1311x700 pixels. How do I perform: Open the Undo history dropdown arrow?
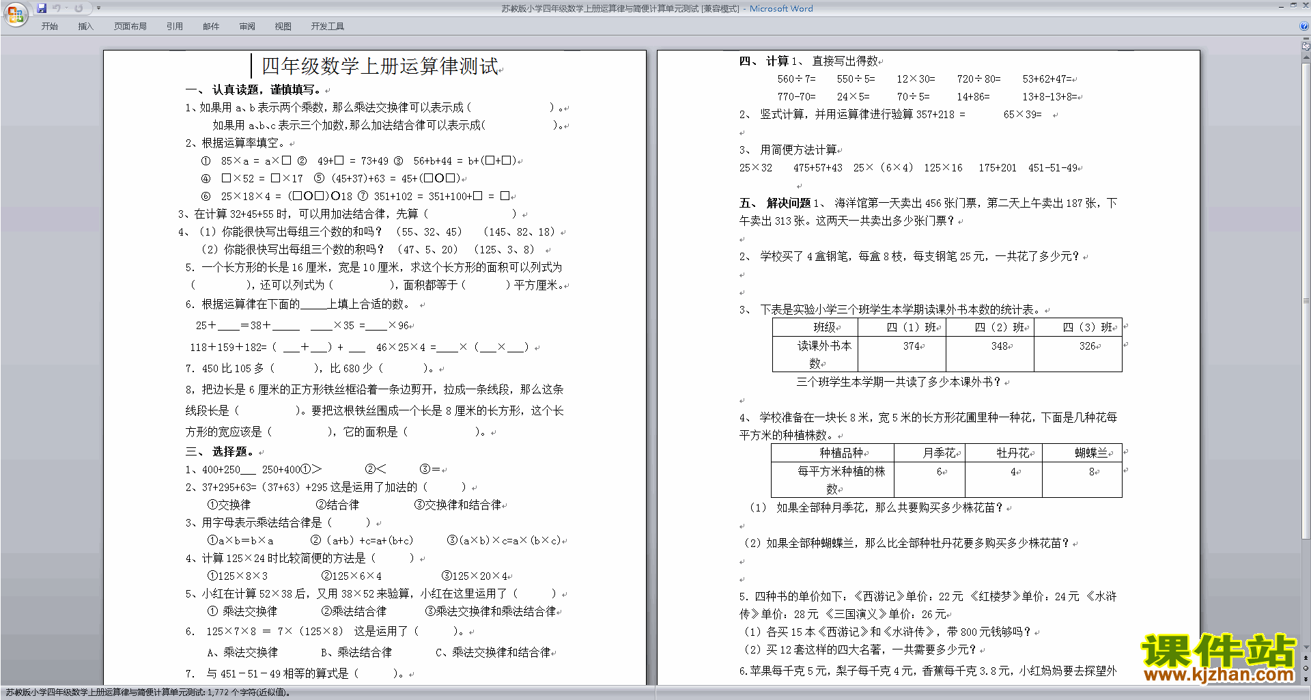pos(66,8)
